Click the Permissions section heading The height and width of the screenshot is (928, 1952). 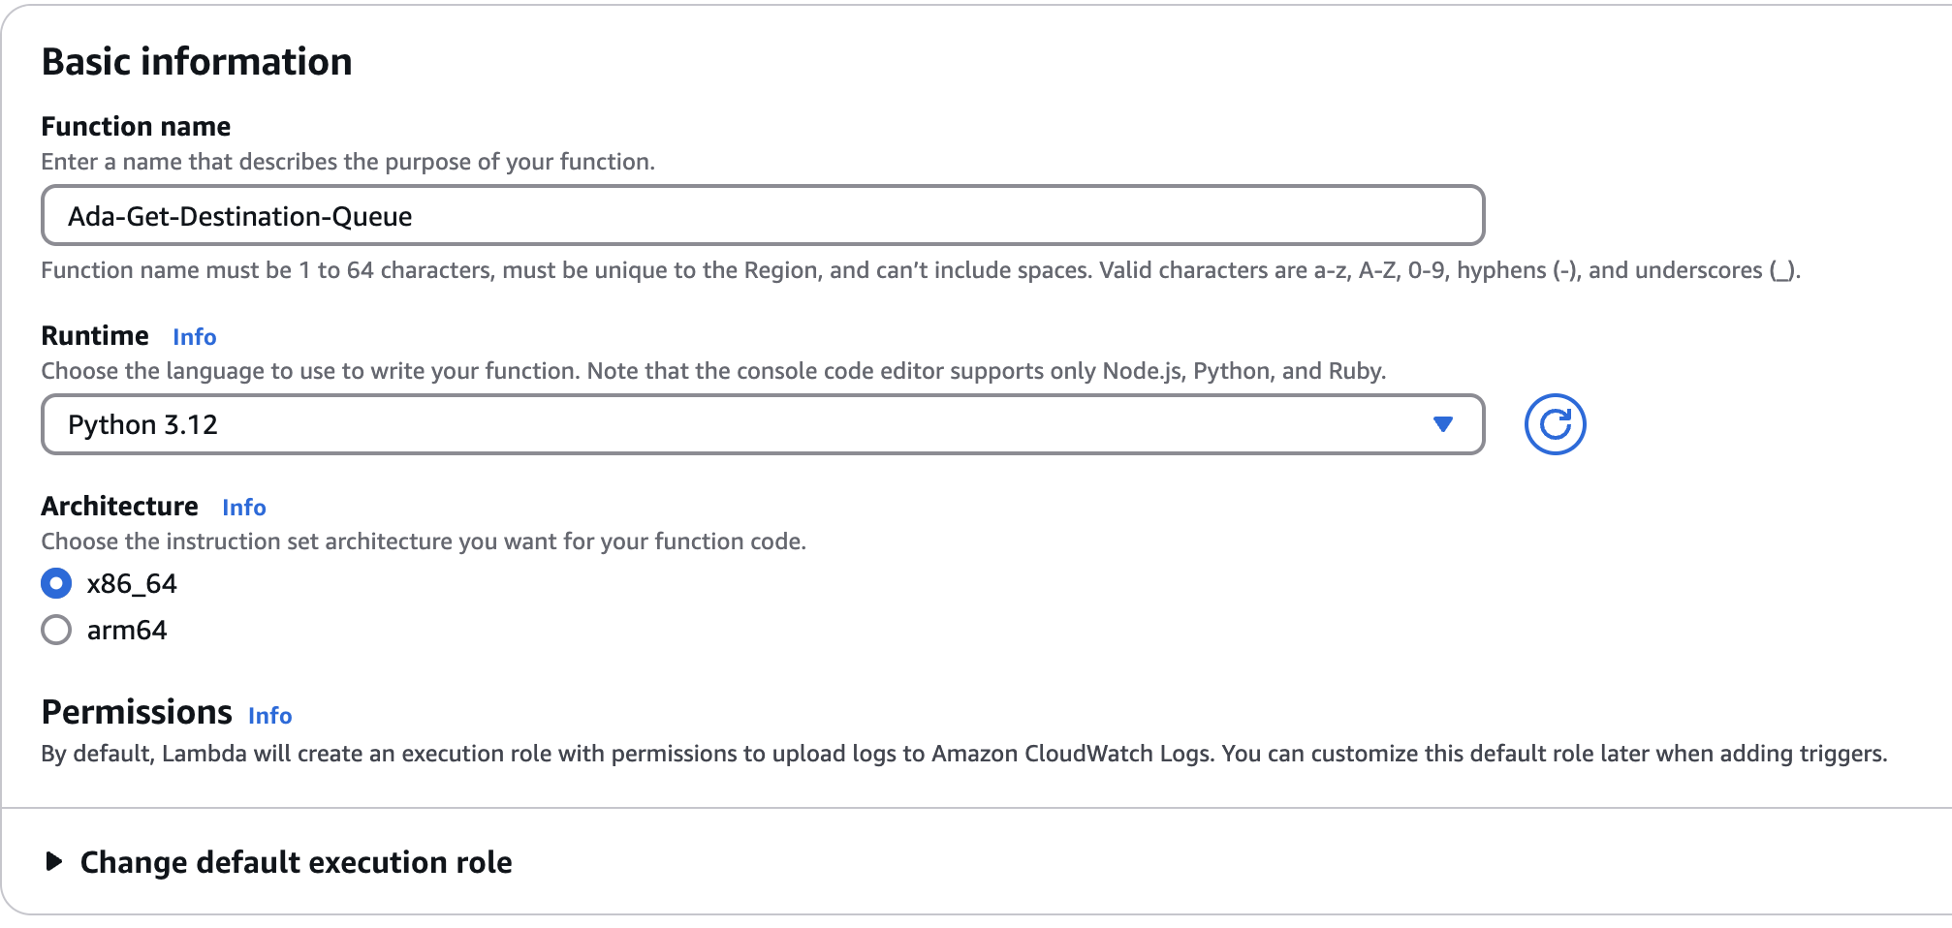click(137, 712)
